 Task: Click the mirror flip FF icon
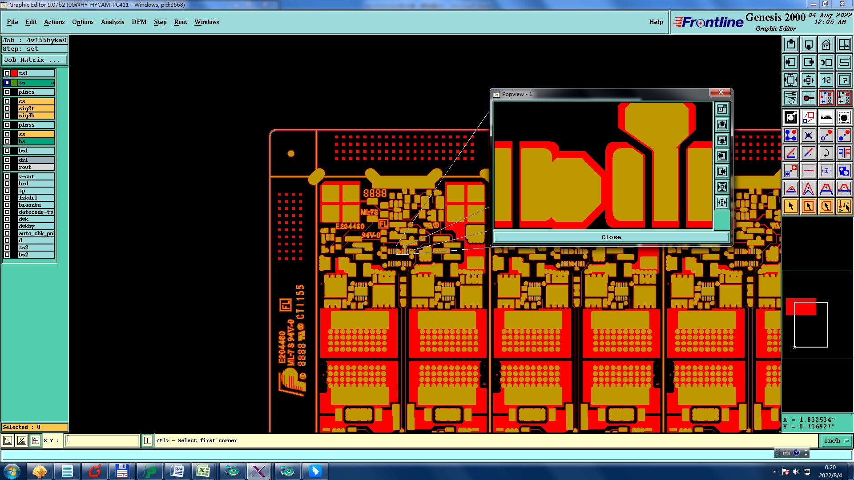point(844,153)
